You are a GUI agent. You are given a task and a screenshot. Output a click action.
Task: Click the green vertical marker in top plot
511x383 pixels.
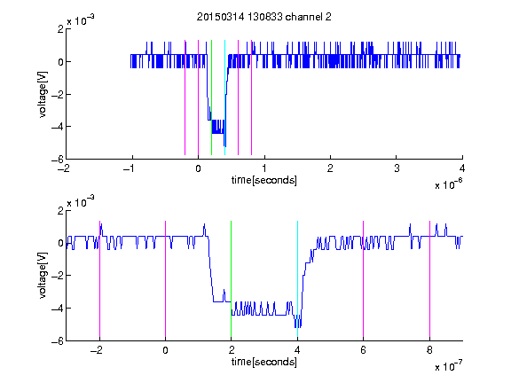pyautogui.click(x=212, y=98)
